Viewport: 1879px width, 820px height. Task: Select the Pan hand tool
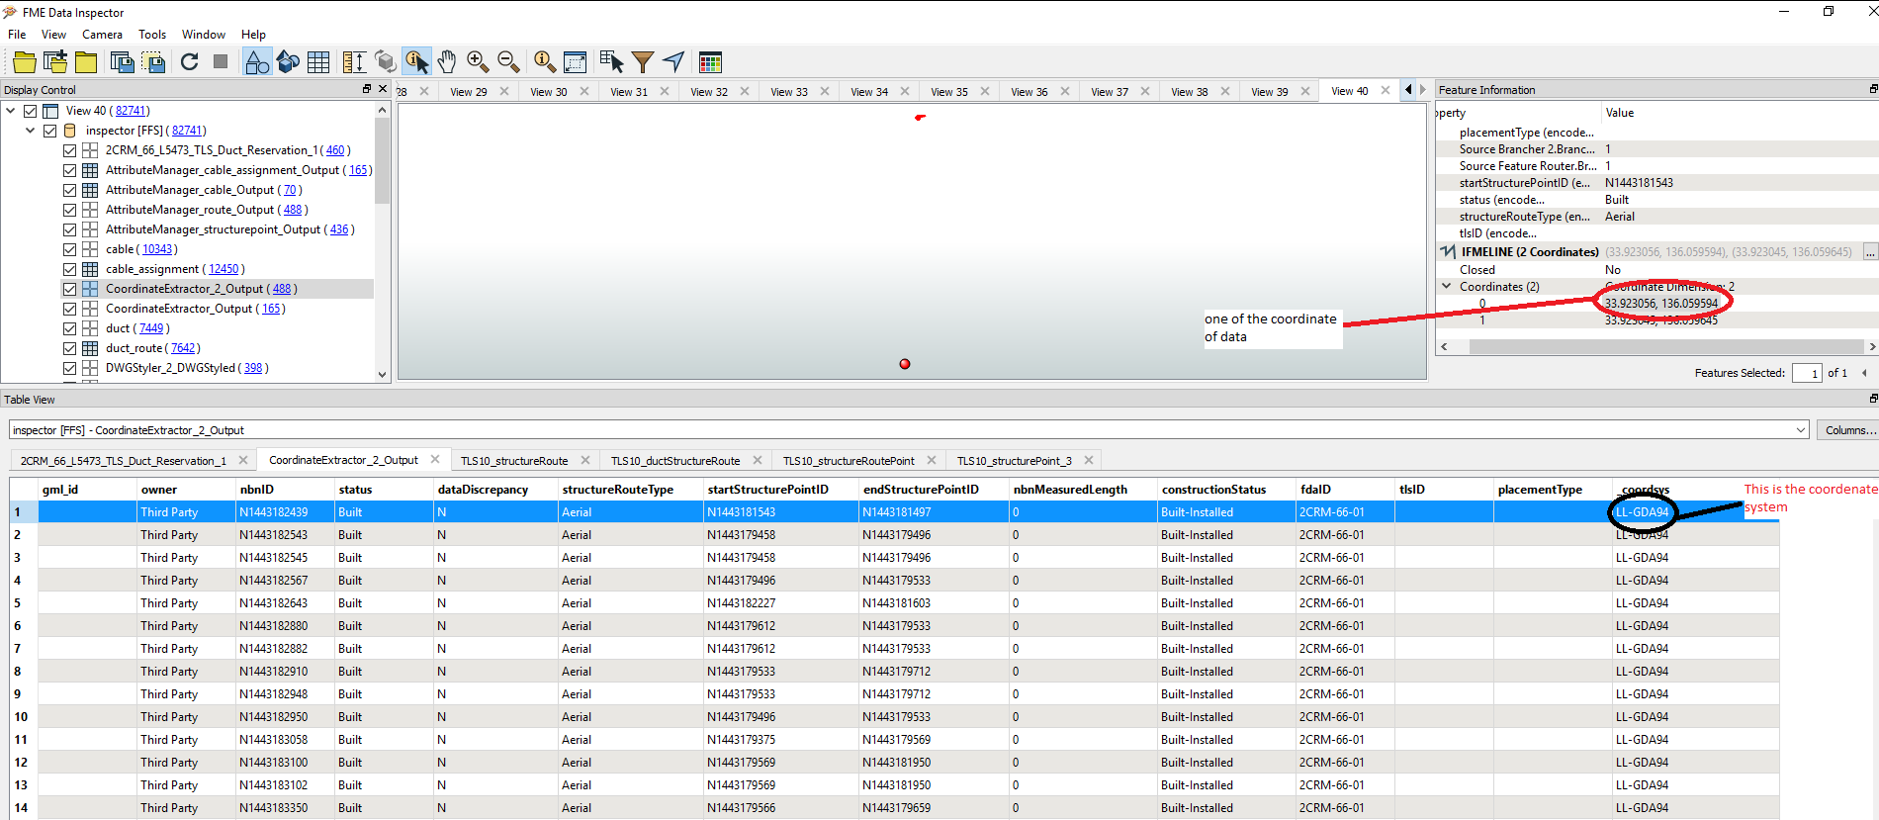pyautogui.click(x=447, y=62)
